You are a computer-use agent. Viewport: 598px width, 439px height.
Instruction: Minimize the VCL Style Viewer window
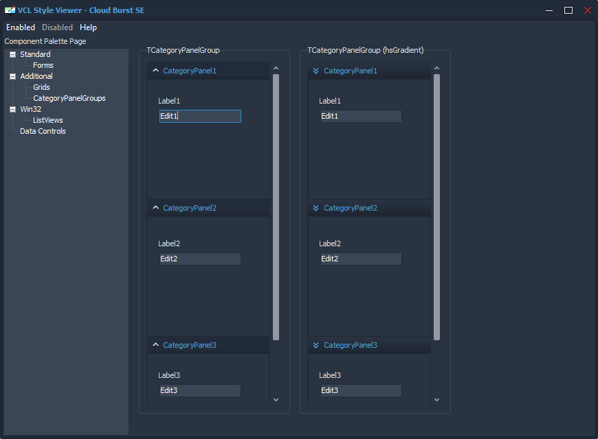(549, 11)
